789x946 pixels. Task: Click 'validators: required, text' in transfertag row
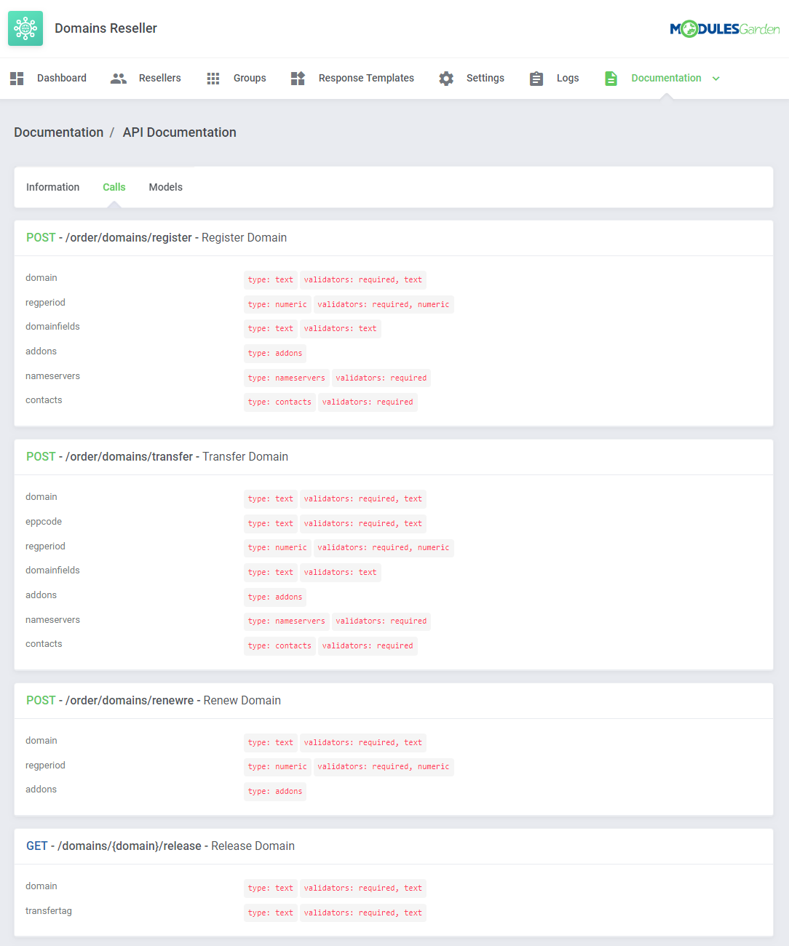click(363, 913)
